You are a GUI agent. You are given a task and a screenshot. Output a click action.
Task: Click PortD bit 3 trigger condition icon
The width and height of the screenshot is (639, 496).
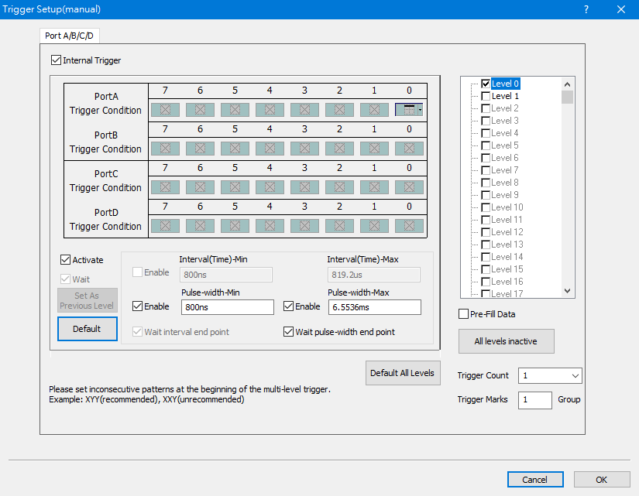pos(304,226)
